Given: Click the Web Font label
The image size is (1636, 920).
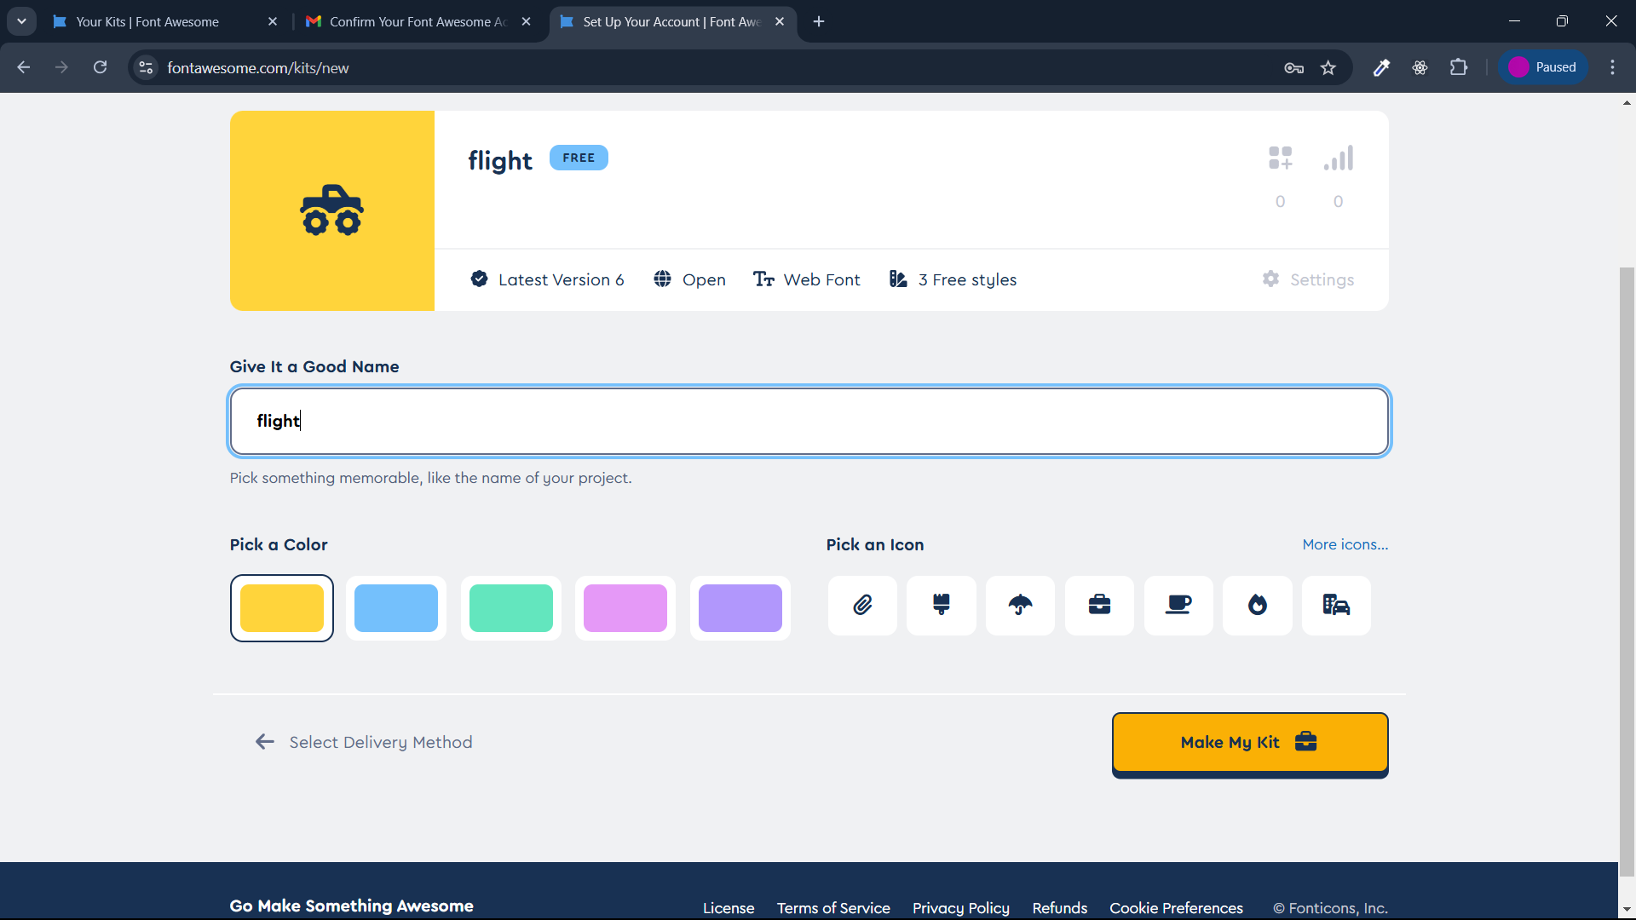Looking at the screenshot, I should (x=806, y=279).
